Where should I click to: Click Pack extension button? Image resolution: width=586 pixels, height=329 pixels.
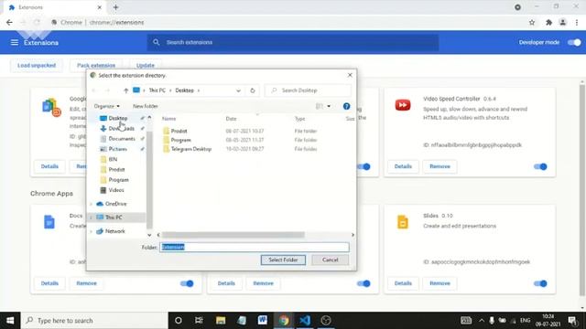(x=96, y=65)
